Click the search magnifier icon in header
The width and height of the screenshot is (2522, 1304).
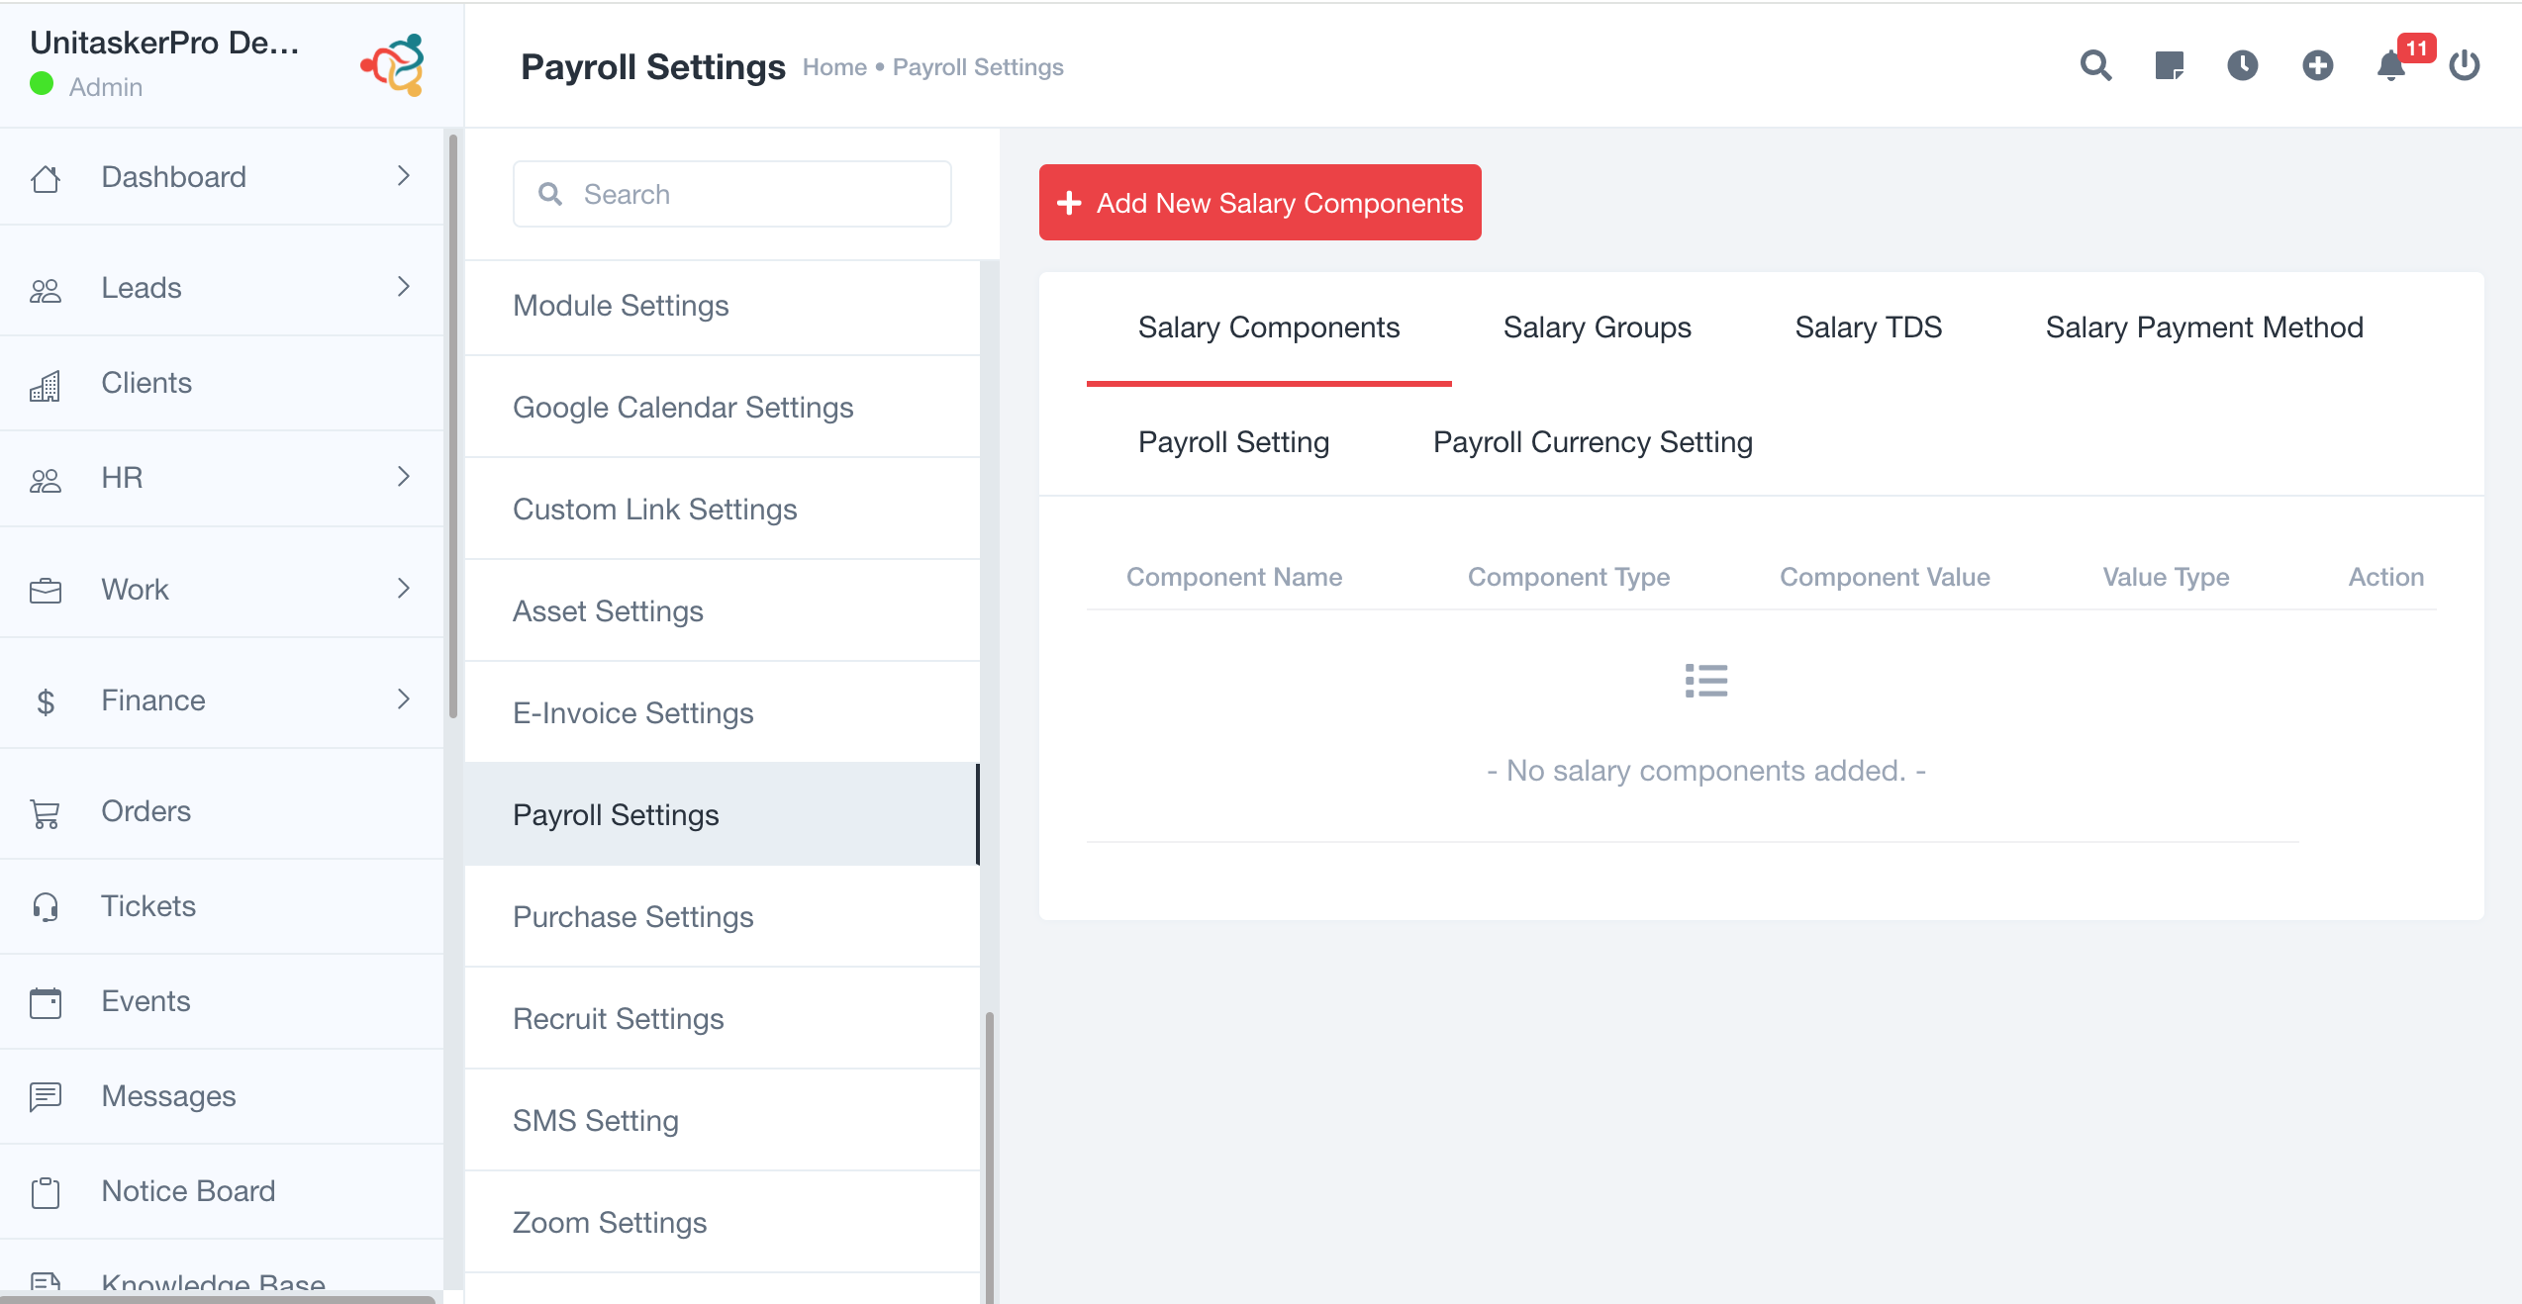2095,65
